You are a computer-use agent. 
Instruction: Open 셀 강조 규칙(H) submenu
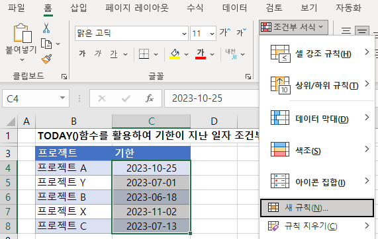317,53
